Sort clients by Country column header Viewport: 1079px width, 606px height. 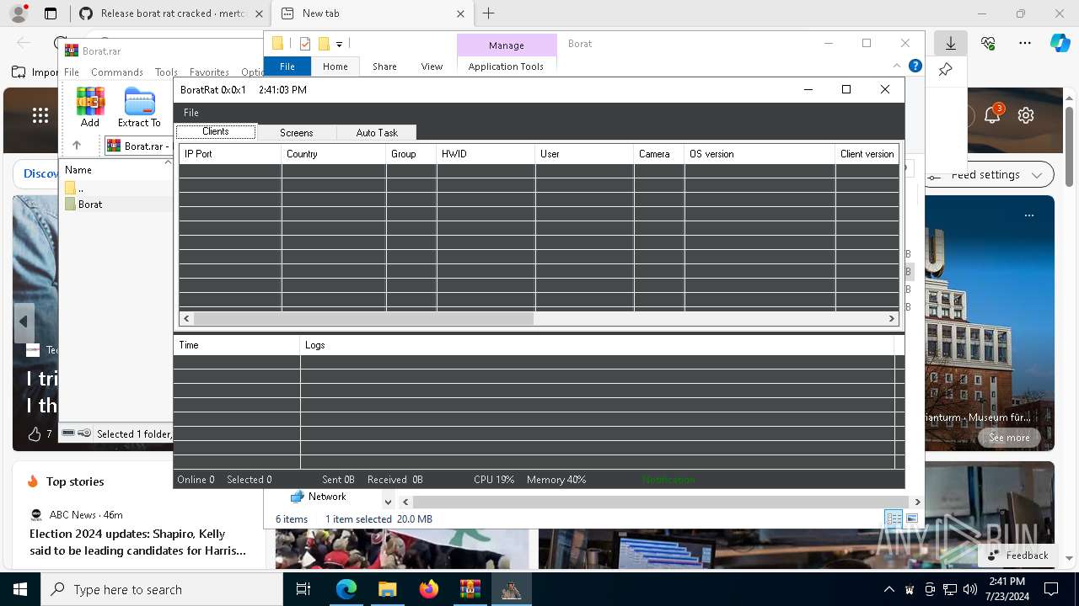(334, 154)
